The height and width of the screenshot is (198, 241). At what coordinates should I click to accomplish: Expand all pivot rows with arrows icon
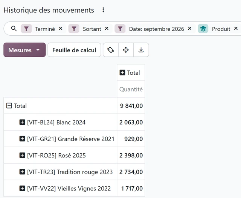pos(126,50)
